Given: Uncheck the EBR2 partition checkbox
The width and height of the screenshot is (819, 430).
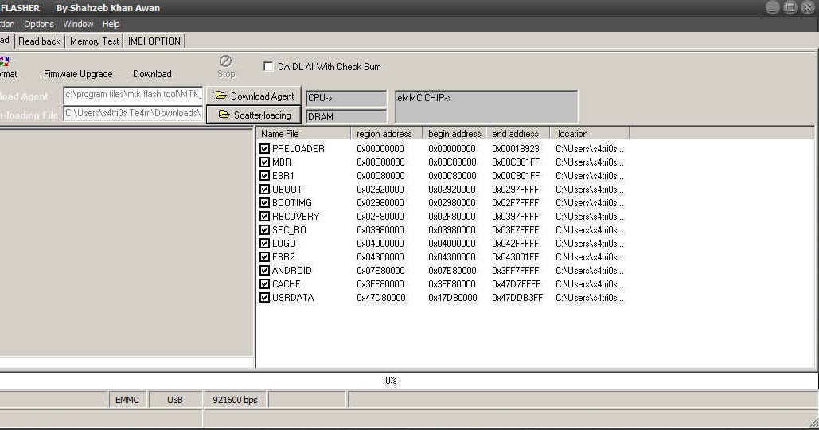Looking at the screenshot, I should 265,257.
